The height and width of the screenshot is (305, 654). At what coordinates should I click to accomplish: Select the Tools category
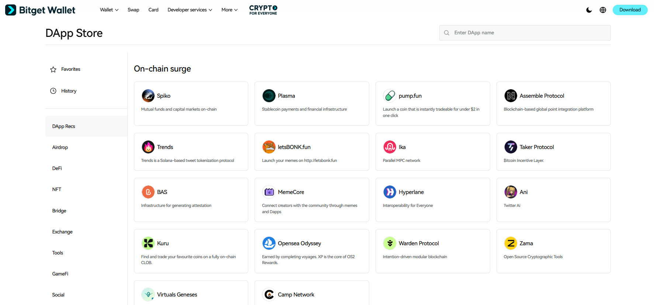[58, 253]
